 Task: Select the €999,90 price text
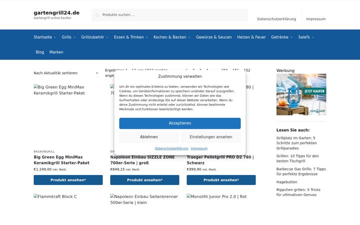(x=194, y=169)
